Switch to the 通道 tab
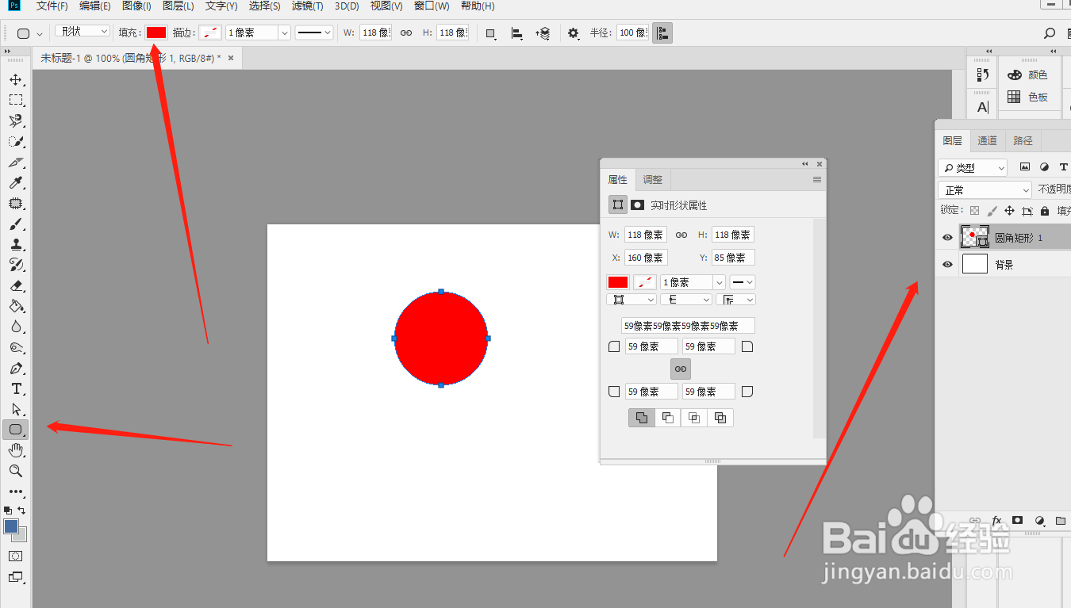The height and width of the screenshot is (608, 1071). tap(987, 140)
